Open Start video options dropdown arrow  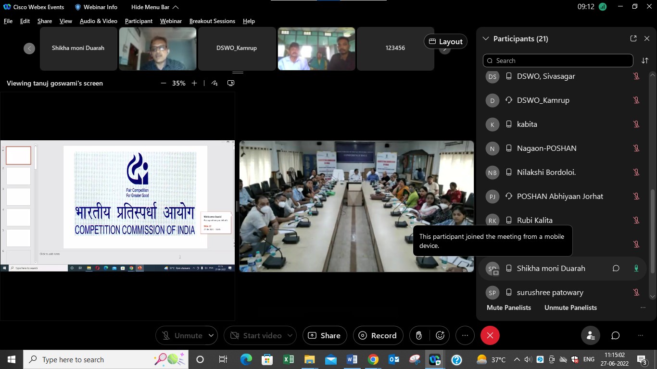(x=290, y=335)
